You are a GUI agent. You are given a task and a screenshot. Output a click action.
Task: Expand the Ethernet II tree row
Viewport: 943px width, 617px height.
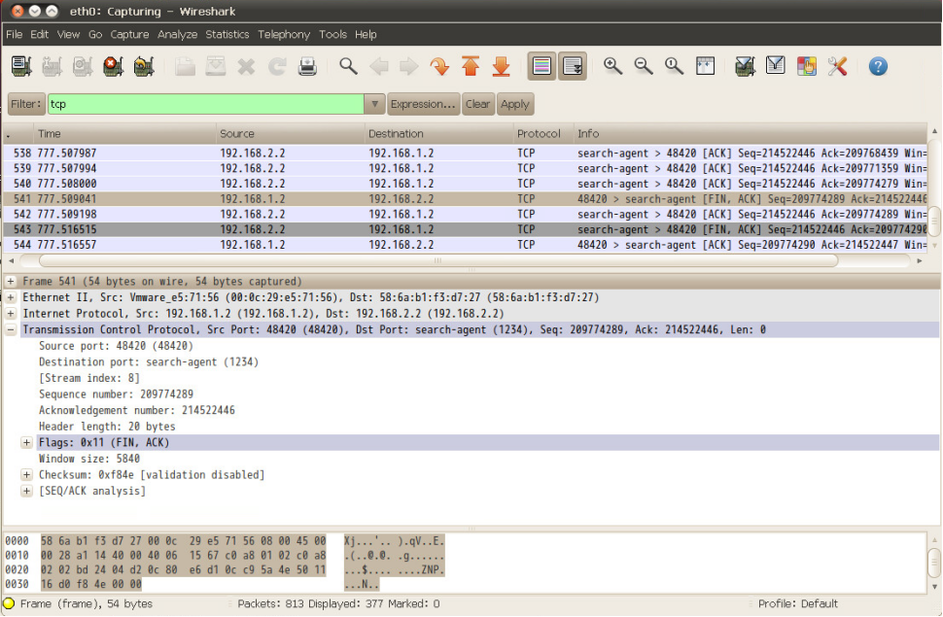click(11, 297)
